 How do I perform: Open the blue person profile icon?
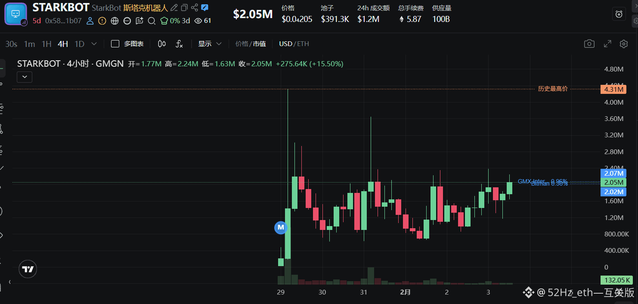coord(90,20)
